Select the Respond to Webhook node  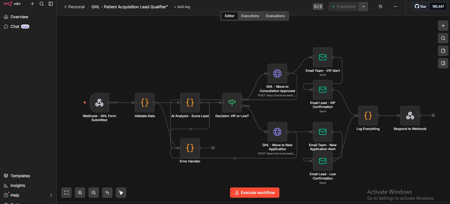coord(410,115)
